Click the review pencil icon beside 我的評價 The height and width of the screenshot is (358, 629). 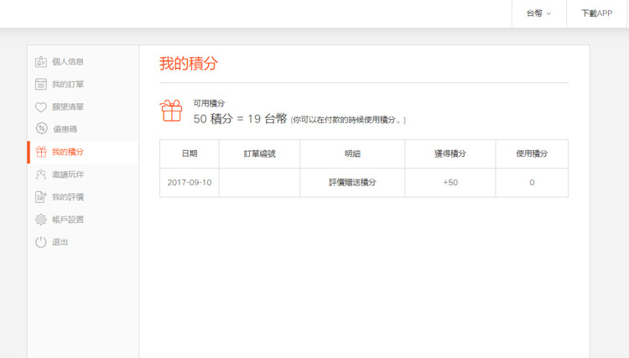[x=41, y=197]
